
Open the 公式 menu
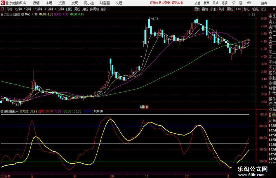point(216,3)
